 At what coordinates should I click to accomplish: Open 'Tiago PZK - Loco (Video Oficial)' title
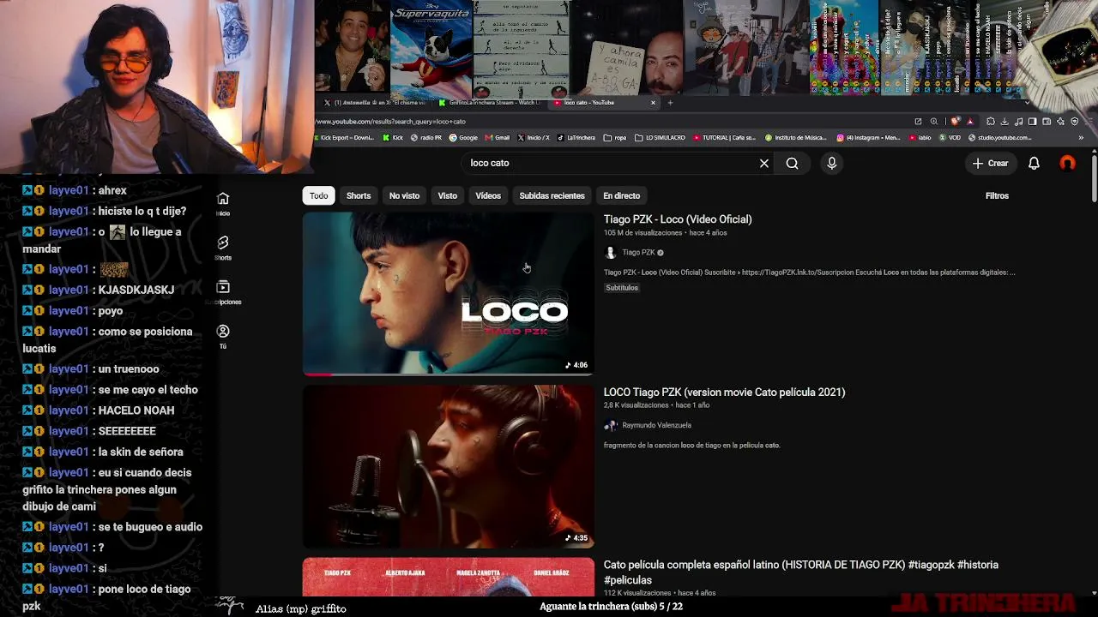coord(678,219)
